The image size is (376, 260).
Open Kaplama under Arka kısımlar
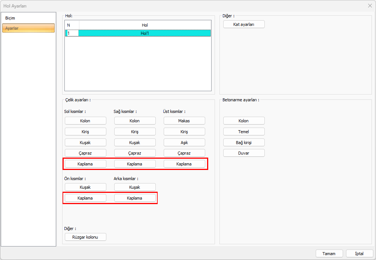(135, 198)
